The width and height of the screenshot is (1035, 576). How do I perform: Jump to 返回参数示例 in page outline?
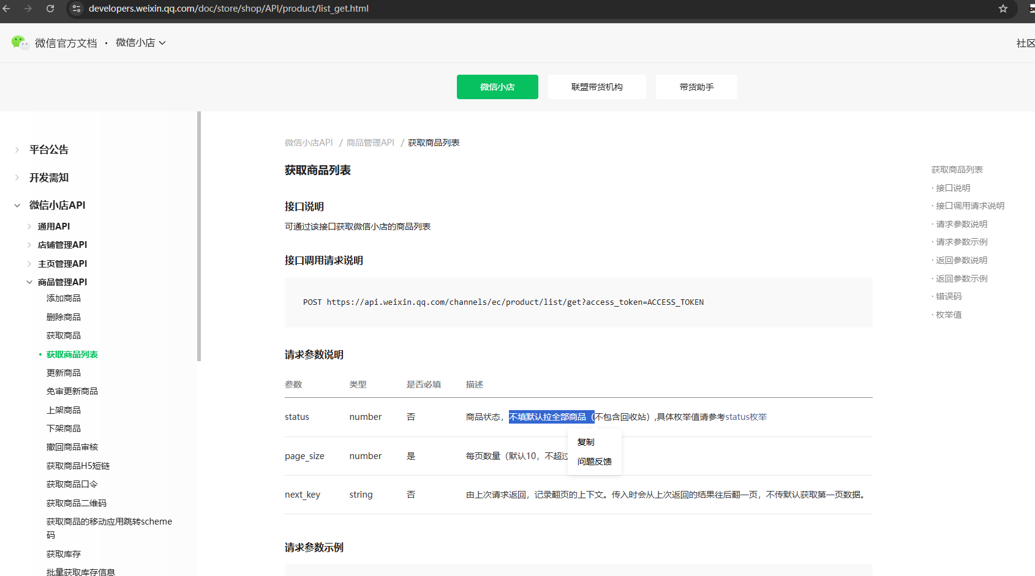pyautogui.click(x=962, y=279)
